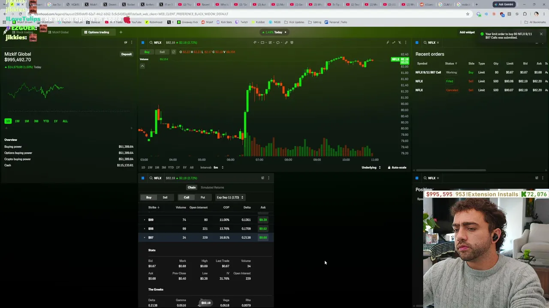Open options chain more options menu
The width and height of the screenshot is (549, 308).
click(268, 178)
